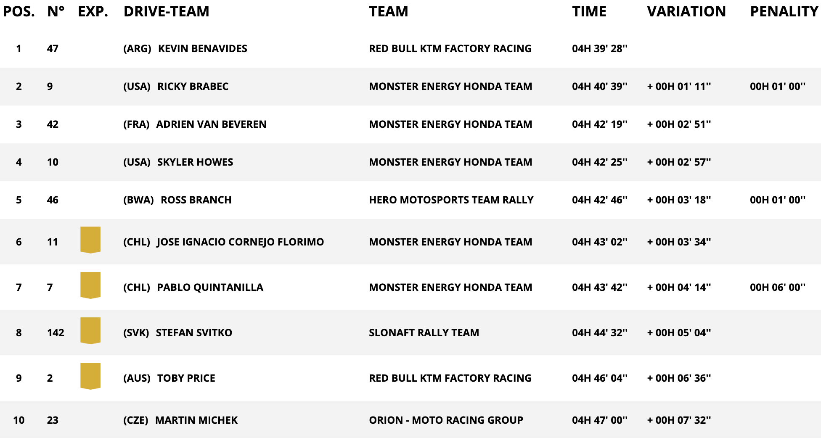Click the PENALITY column header
Viewport: 821px width, 438px height.
(784, 11)
